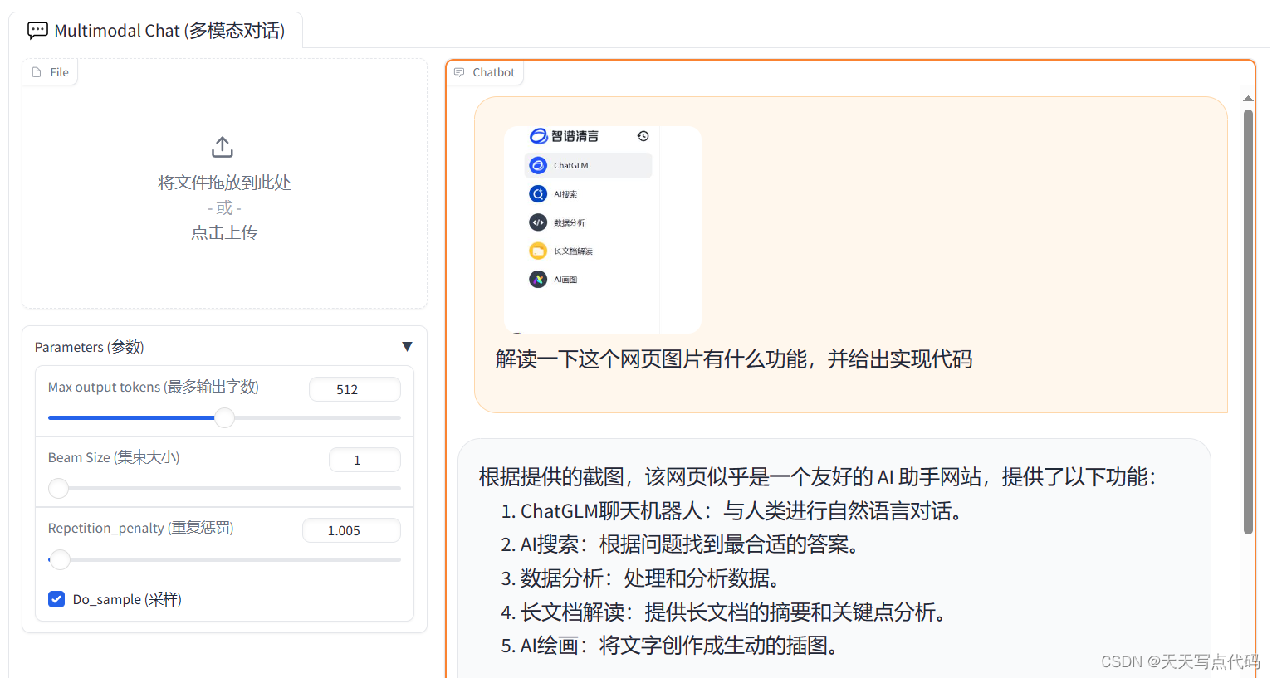Viewport: 1272px width, 678px height.
Task: Click the chat bubble icon on the Multimodal Chat tab
Action: point(37,31)
